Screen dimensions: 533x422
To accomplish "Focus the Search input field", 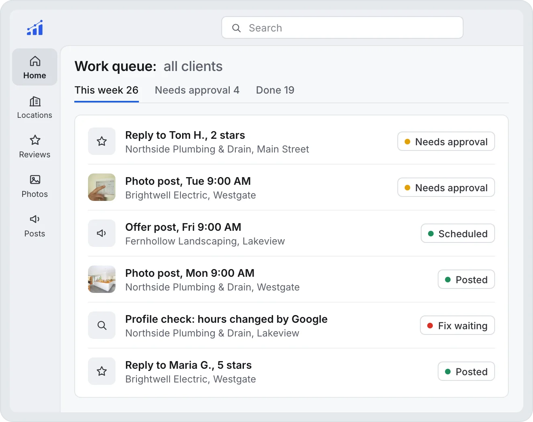I will point(342,27).
